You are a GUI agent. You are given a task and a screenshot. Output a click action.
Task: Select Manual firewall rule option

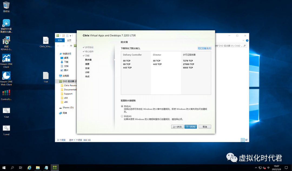(x=122, y=116)
